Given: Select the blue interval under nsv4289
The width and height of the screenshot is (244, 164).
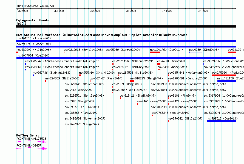Looking at the screenshot, I should tap(196, 52).
